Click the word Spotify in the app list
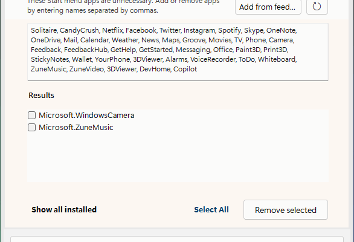The width and height of the screenshot is (354, 242). 230,30
